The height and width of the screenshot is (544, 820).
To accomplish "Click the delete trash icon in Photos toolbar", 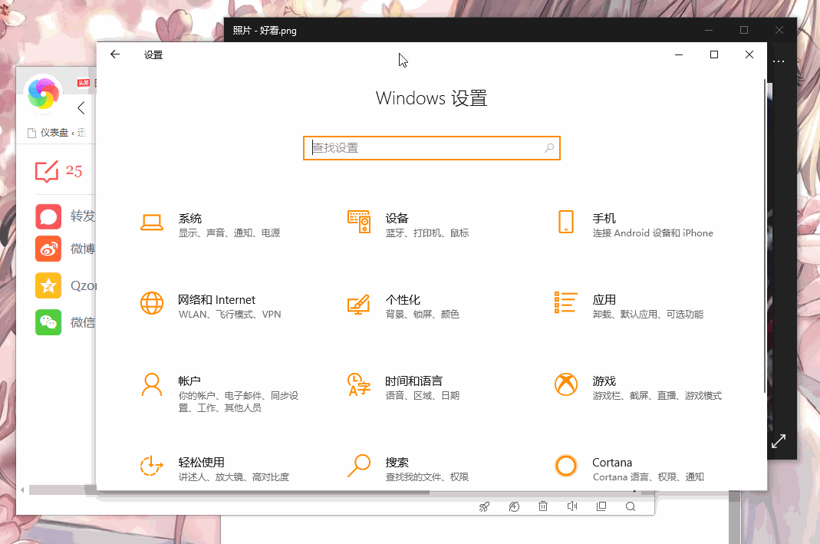I will pos(543,506).
